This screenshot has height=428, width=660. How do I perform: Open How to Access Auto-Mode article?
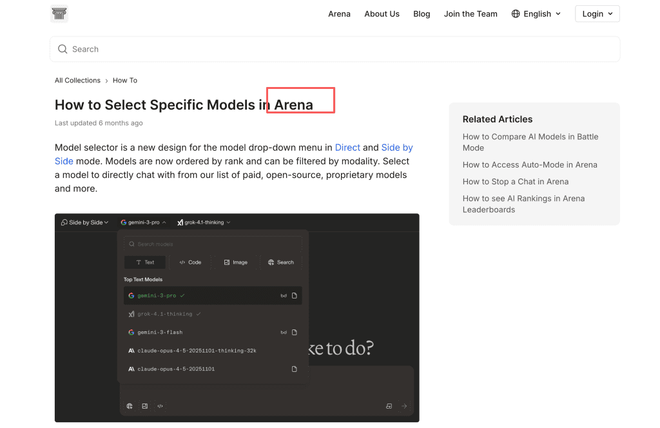[x=530, y=165]
